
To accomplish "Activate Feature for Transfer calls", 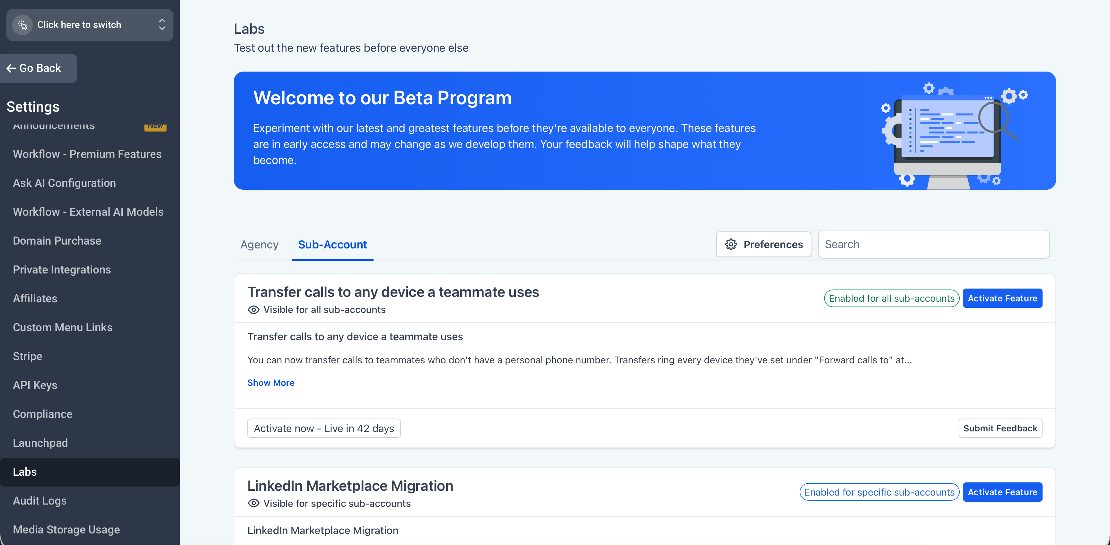I will (x=1002, y=298).
